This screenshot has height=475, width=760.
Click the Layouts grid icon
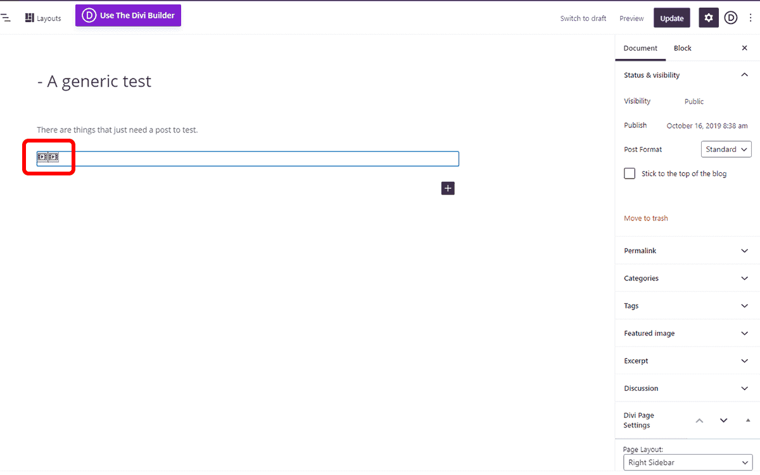click(x=29, y=18)
